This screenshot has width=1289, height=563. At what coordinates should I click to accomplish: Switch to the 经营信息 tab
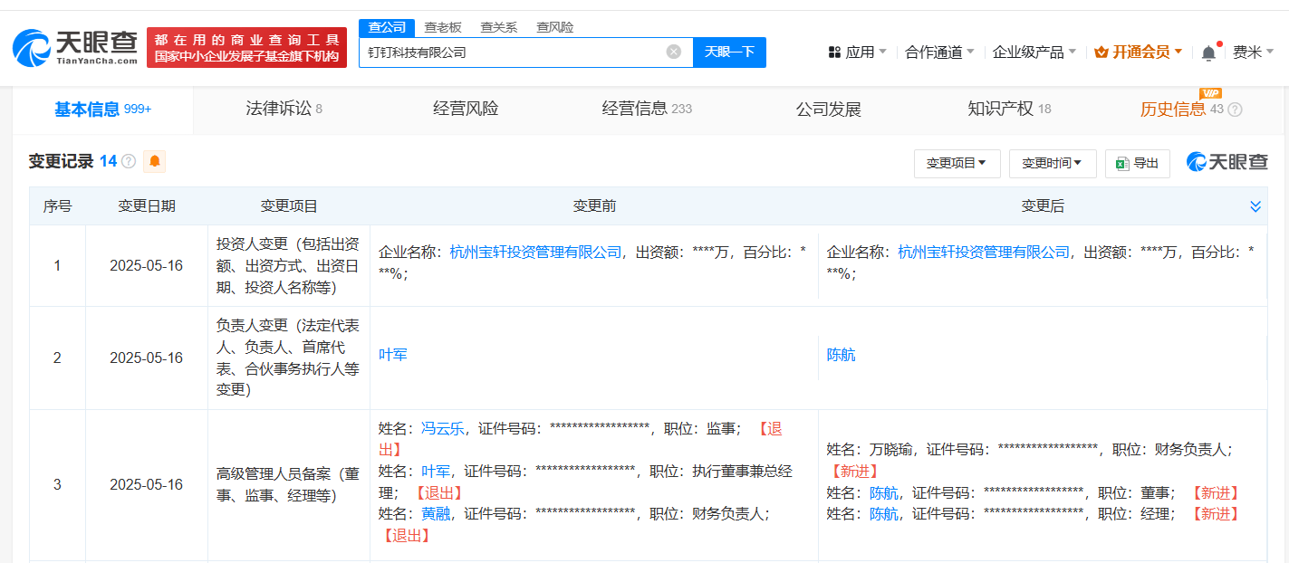(647, 110)
